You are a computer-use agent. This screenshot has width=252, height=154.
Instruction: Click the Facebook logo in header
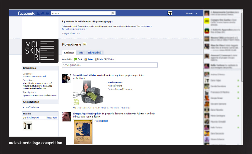26,13
